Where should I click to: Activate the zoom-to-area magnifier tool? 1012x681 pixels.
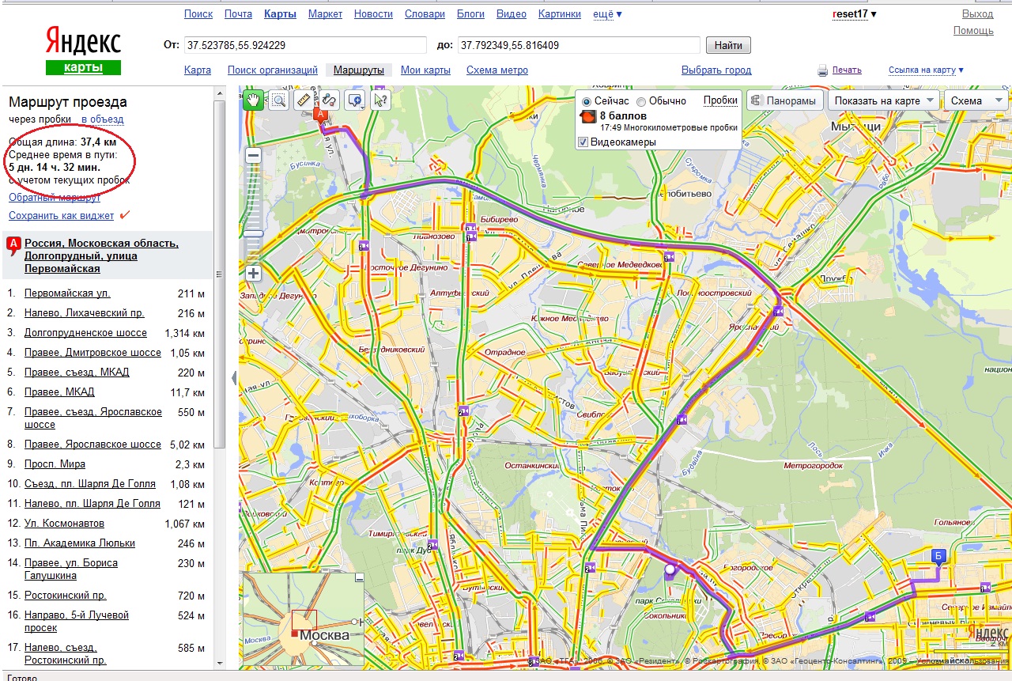tap(278, 100)
